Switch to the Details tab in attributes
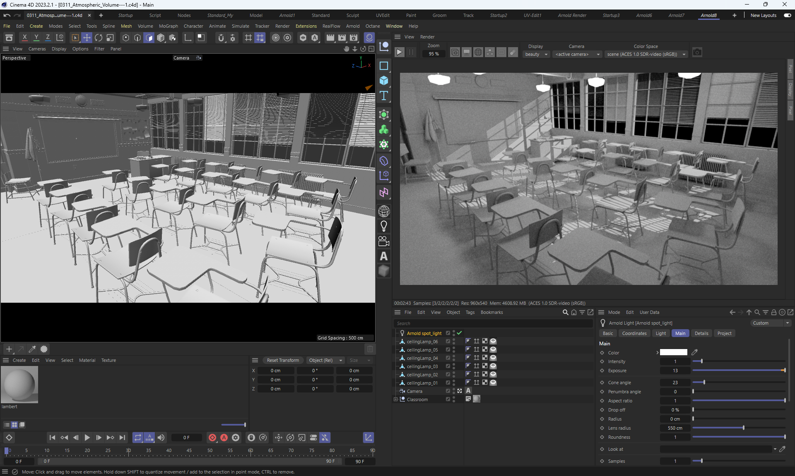This screenshot has height=476, width=795. 701,333
